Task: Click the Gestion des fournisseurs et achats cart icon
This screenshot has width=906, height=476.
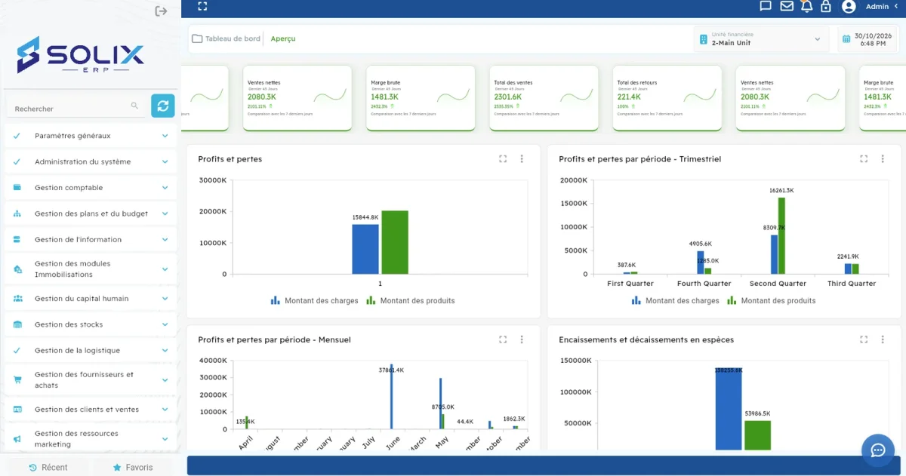Action: (17, 379)
